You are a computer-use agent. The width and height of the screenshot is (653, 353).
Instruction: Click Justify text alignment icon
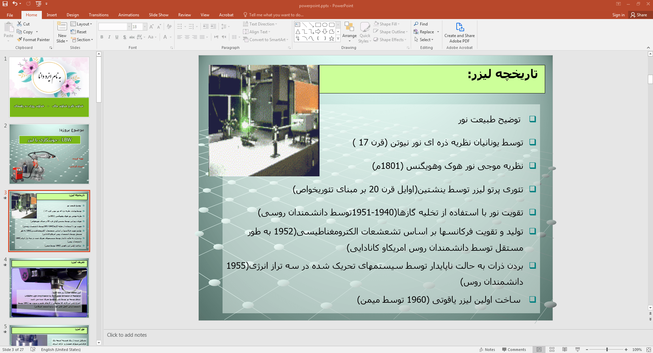click(202, 37)
